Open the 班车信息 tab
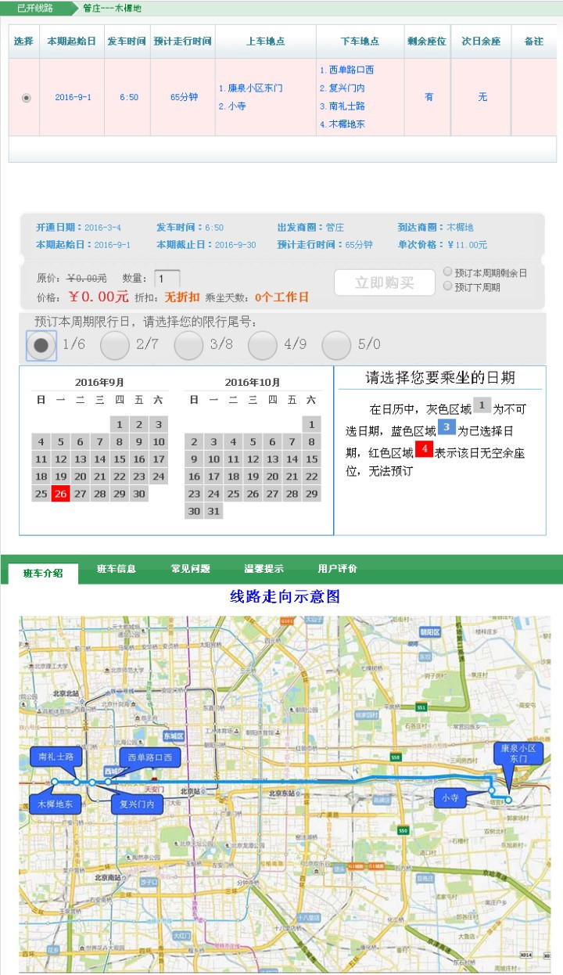The width and height of the screenshot is (563, 975). 117,569
